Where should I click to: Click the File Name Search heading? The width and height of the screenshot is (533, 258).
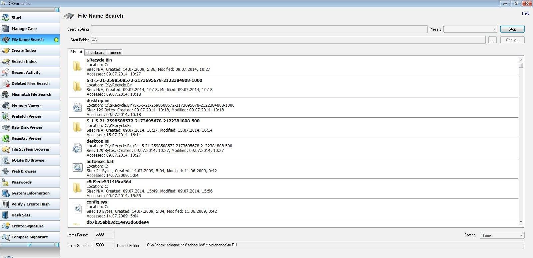pos(101,16)
